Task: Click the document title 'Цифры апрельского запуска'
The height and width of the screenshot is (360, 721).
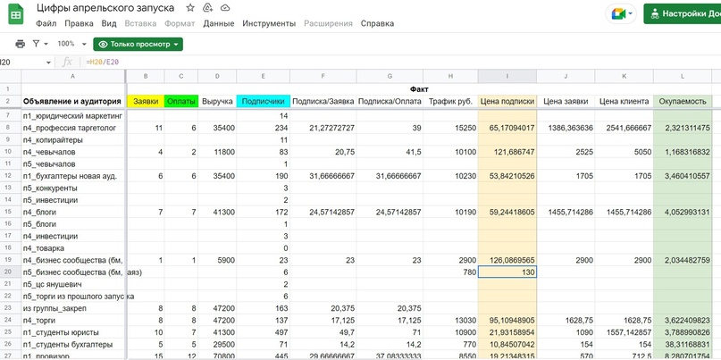Action: pyautogui.click(x=105, y=8)
